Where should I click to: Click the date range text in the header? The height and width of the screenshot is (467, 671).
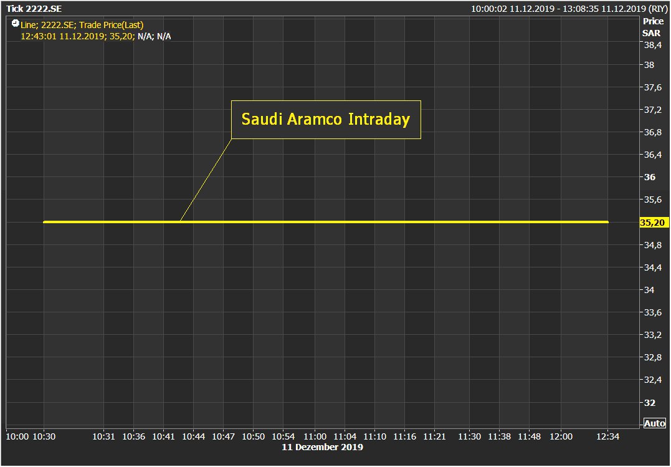click(569, 9)
